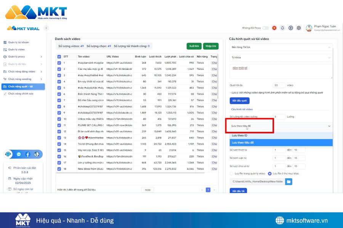The width and height of the screenshot is (343, 228).
Task: Open Quản lý tài khoản menu item
Action: (19, 42)
